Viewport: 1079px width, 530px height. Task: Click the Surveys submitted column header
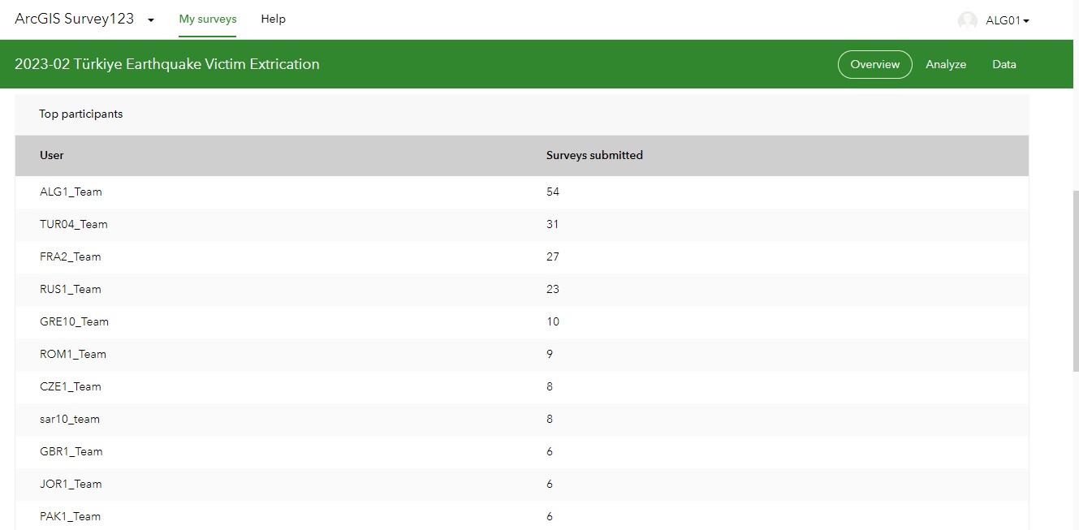594,156
